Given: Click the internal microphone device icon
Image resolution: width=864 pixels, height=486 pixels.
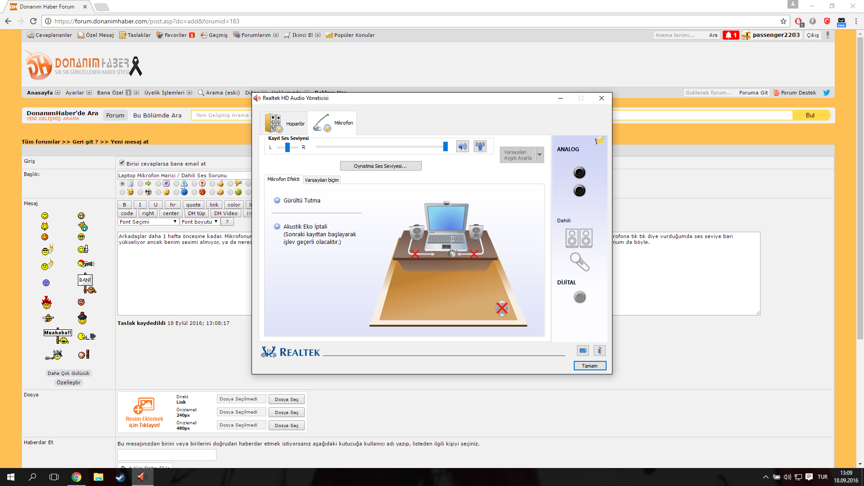Looking at the screenshot, I should pos(579,262).
